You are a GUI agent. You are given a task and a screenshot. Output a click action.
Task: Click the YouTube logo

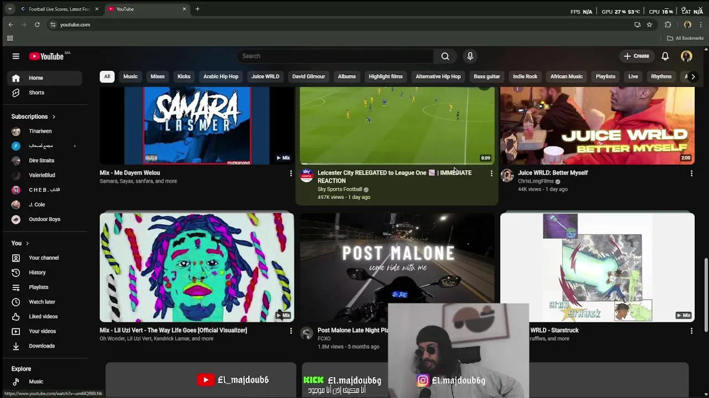pyautogui.click(x=47, y=56)
